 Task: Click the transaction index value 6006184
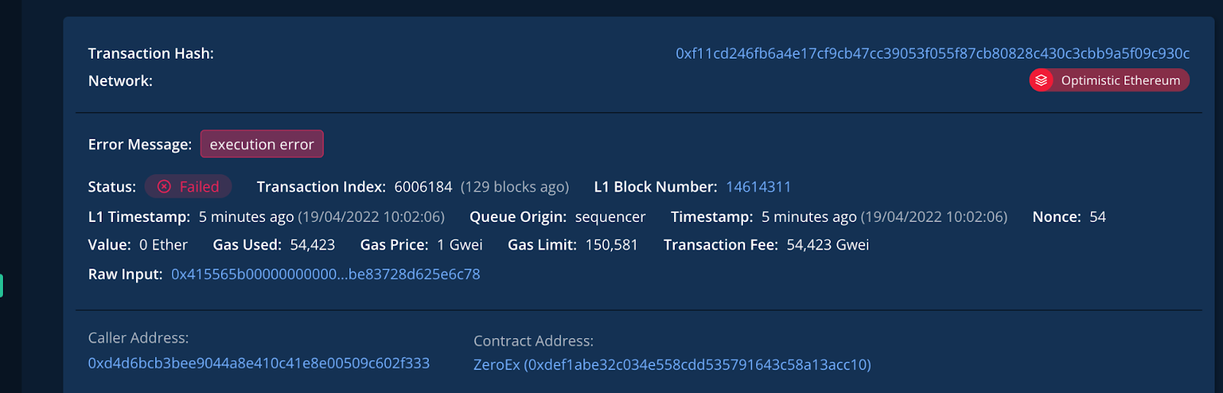(423, 187)
